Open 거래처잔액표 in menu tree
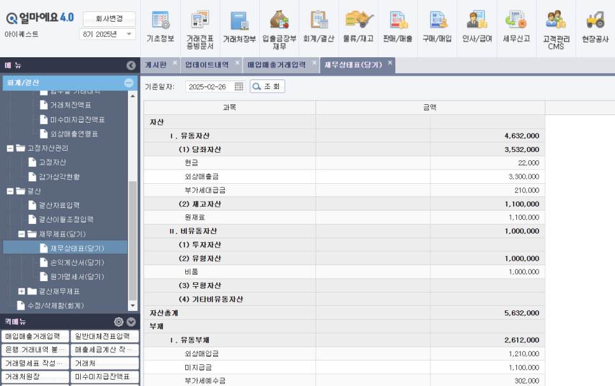The width and height of the screenshot is (615, 386). pyautogui.click(x=71, y=105)
